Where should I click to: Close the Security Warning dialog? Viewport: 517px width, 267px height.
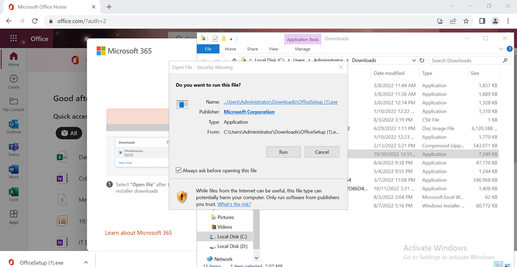pyautogui.click(x=341, y=67)
